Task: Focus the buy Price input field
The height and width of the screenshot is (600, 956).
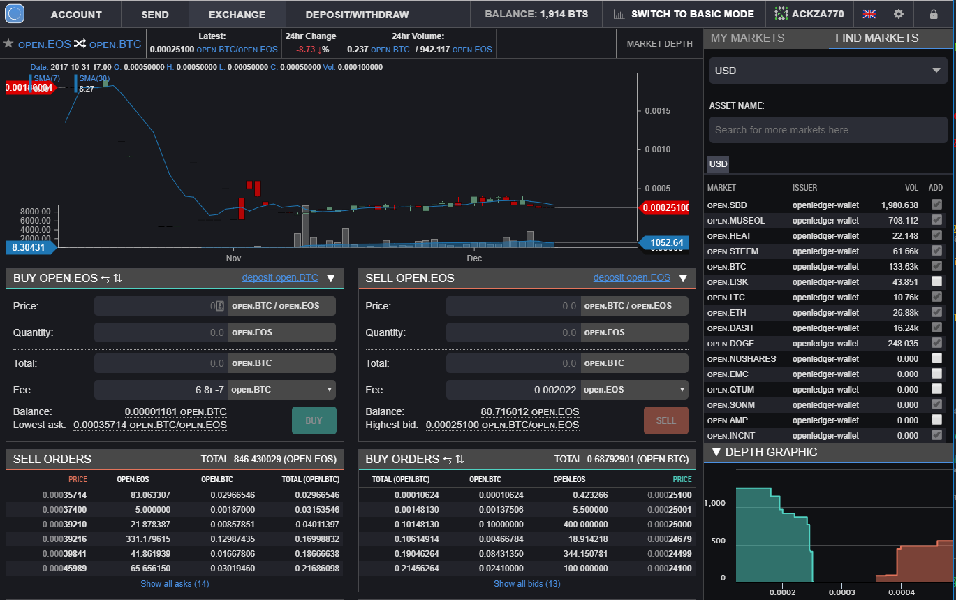Action: (x=161, y=306)
